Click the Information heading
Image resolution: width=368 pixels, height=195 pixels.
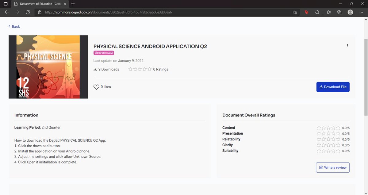click(x=26, y=115)
